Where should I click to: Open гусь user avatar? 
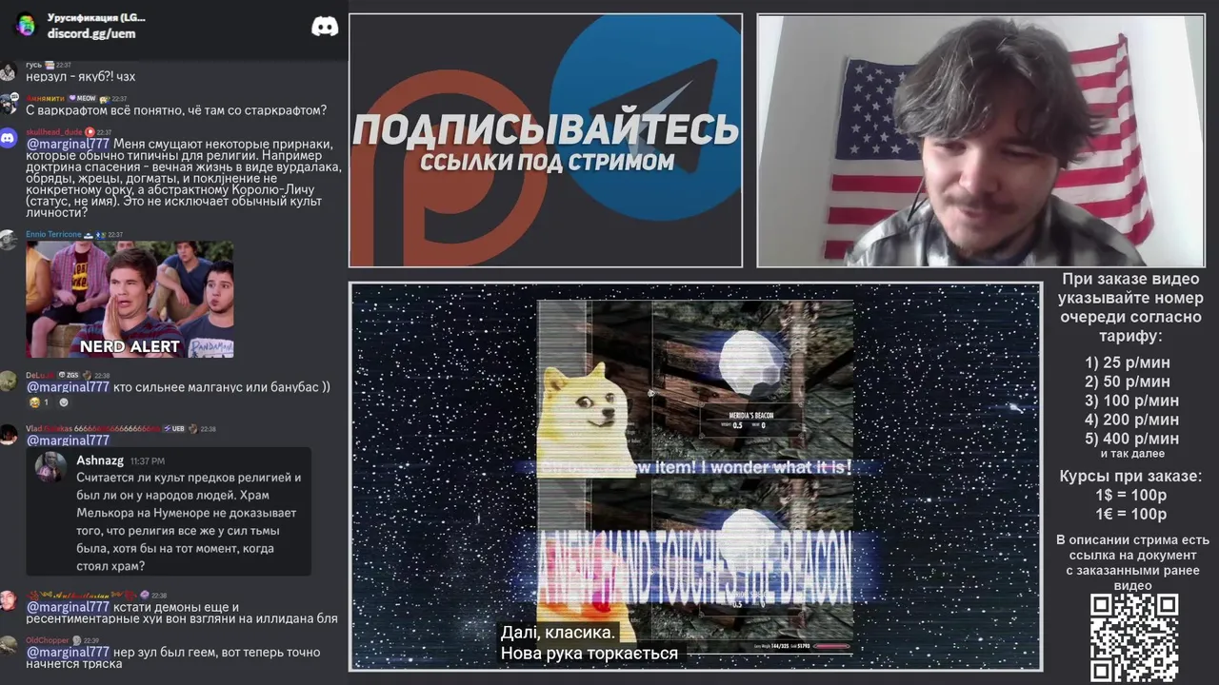point(8,72)
